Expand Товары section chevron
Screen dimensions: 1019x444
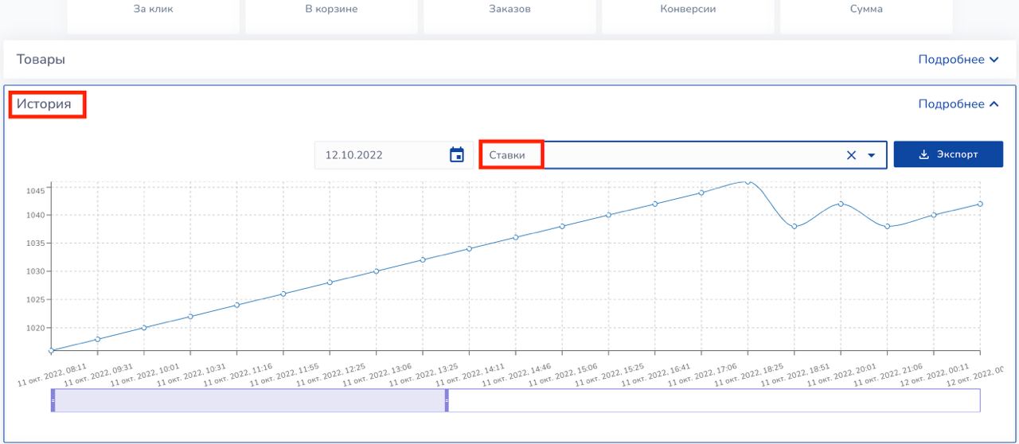(994, 60)
